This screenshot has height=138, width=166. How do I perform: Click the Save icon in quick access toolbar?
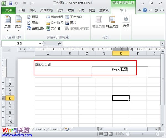[11, 4]
